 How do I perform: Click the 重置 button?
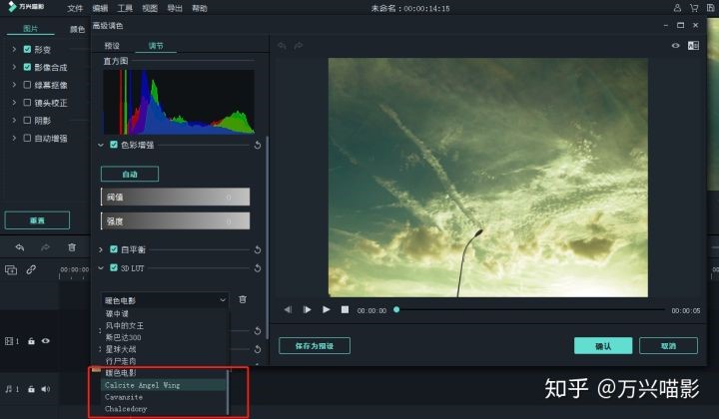37,220
